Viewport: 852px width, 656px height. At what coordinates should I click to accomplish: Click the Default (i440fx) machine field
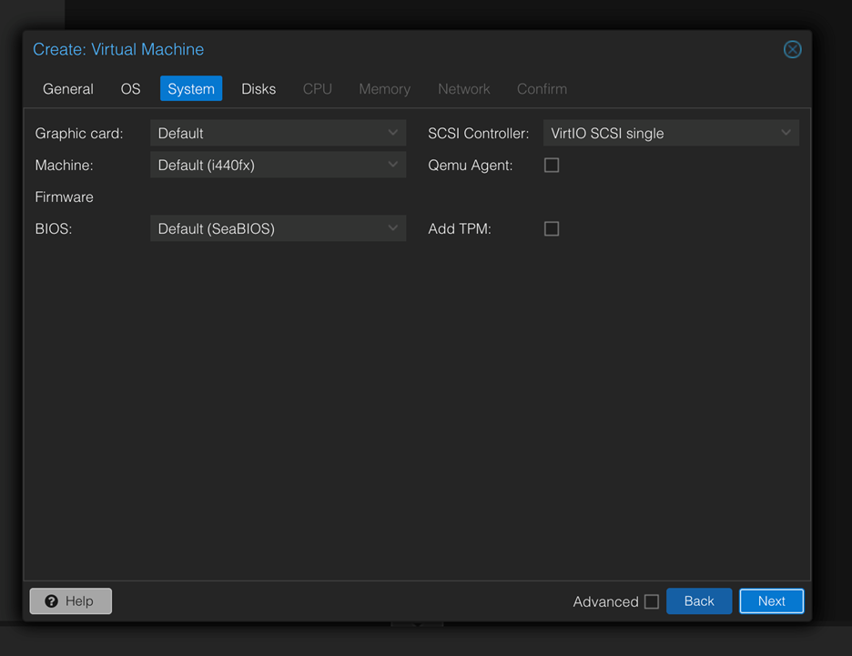point(279,165)
